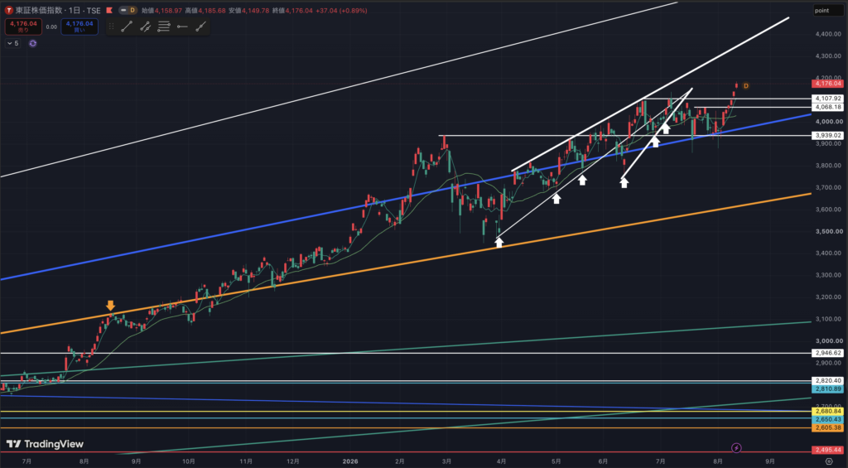This screenshot has height=468, width=848.
Task: Click the point input field
Action: [827, 10]
